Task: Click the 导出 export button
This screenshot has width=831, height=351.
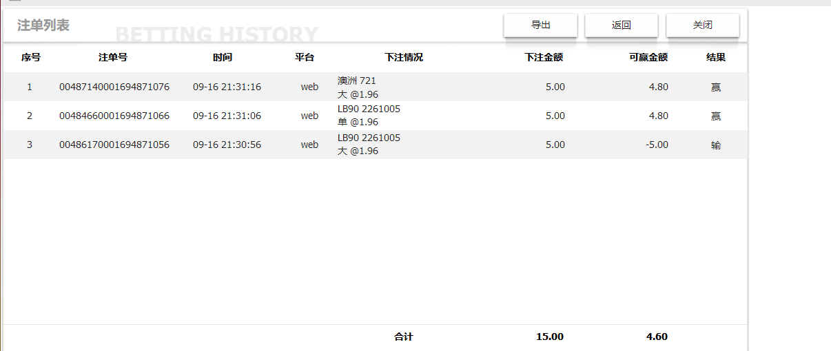Action: click(540, 25)
